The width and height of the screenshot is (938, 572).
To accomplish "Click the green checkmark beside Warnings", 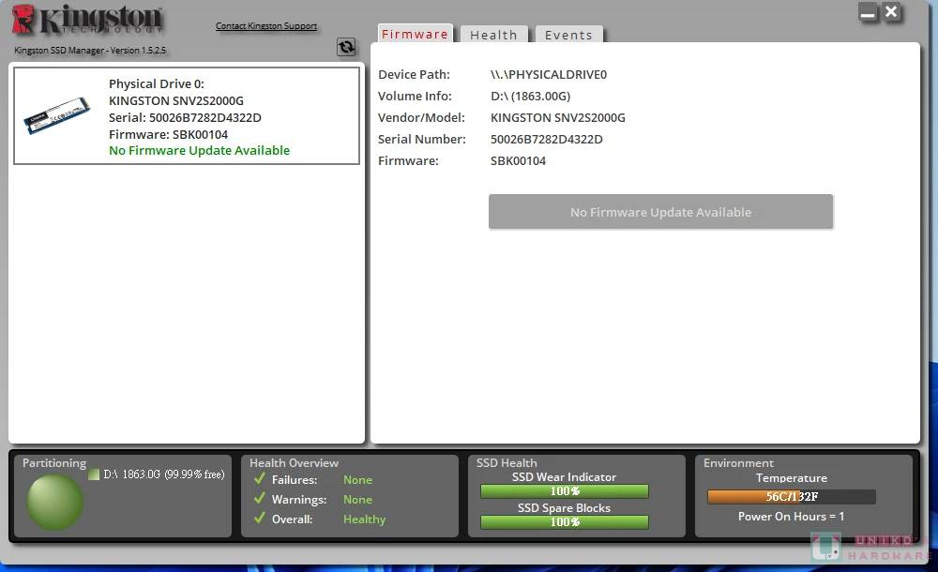I will tap(260, 499).
